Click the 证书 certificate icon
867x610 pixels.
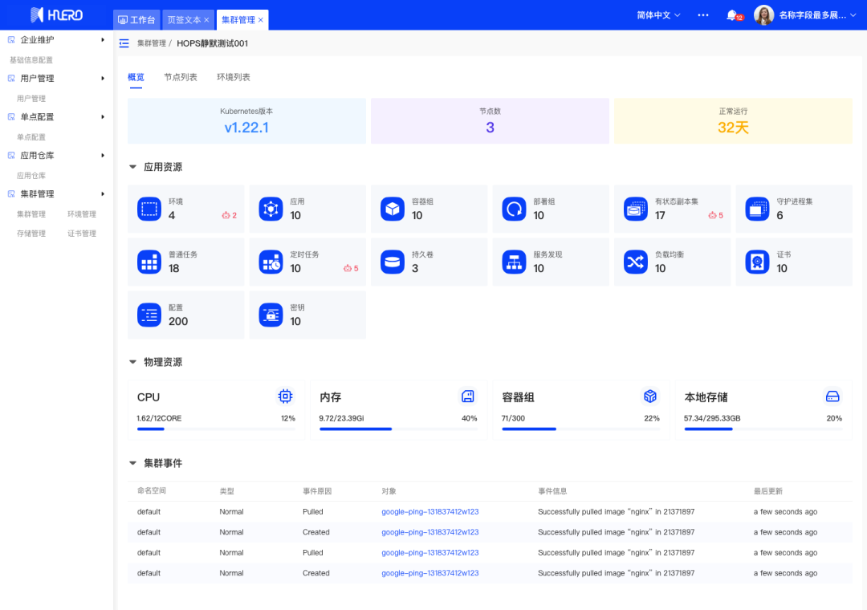[757, 262]
